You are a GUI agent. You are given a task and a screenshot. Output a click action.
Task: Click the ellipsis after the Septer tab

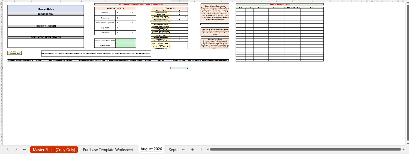pos(184,149)
